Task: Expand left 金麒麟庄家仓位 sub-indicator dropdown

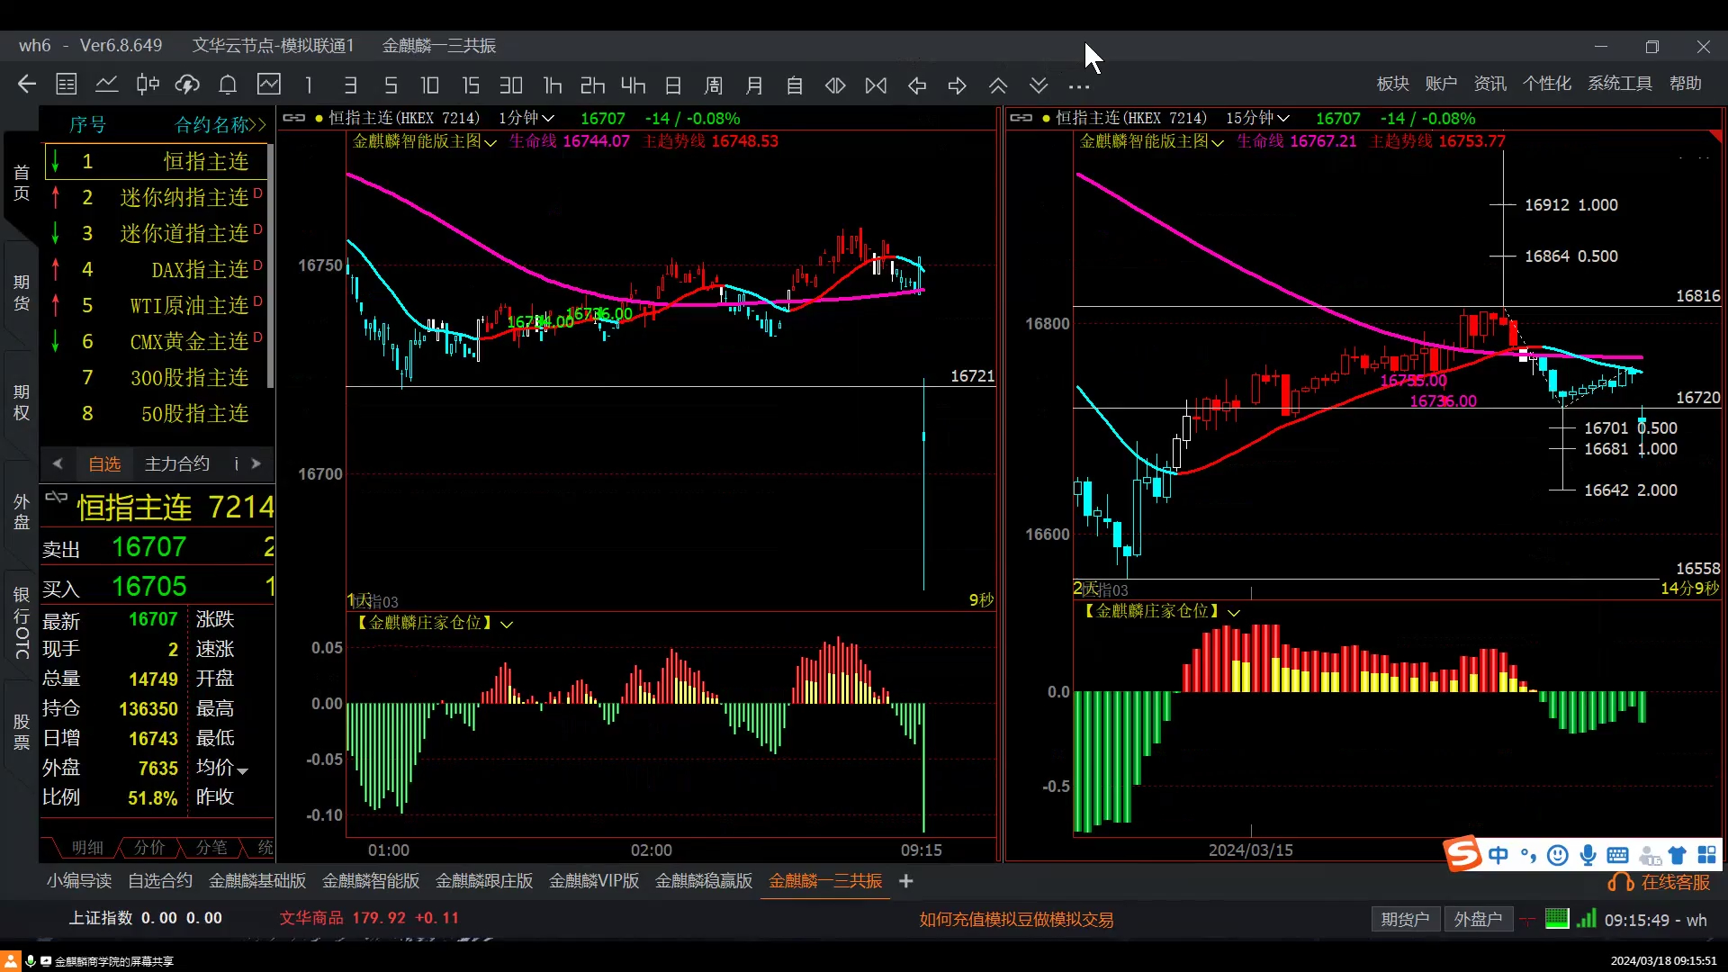Action: pos(507,624)
